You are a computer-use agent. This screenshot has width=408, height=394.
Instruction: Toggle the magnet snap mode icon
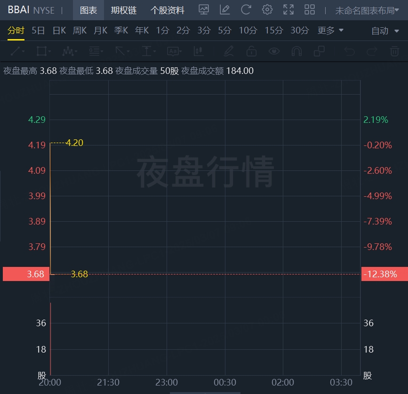coord(296,51)
